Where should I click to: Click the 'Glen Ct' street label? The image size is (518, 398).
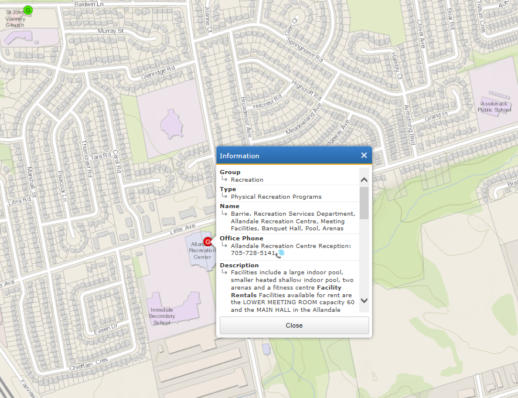(x=291, y=26)
